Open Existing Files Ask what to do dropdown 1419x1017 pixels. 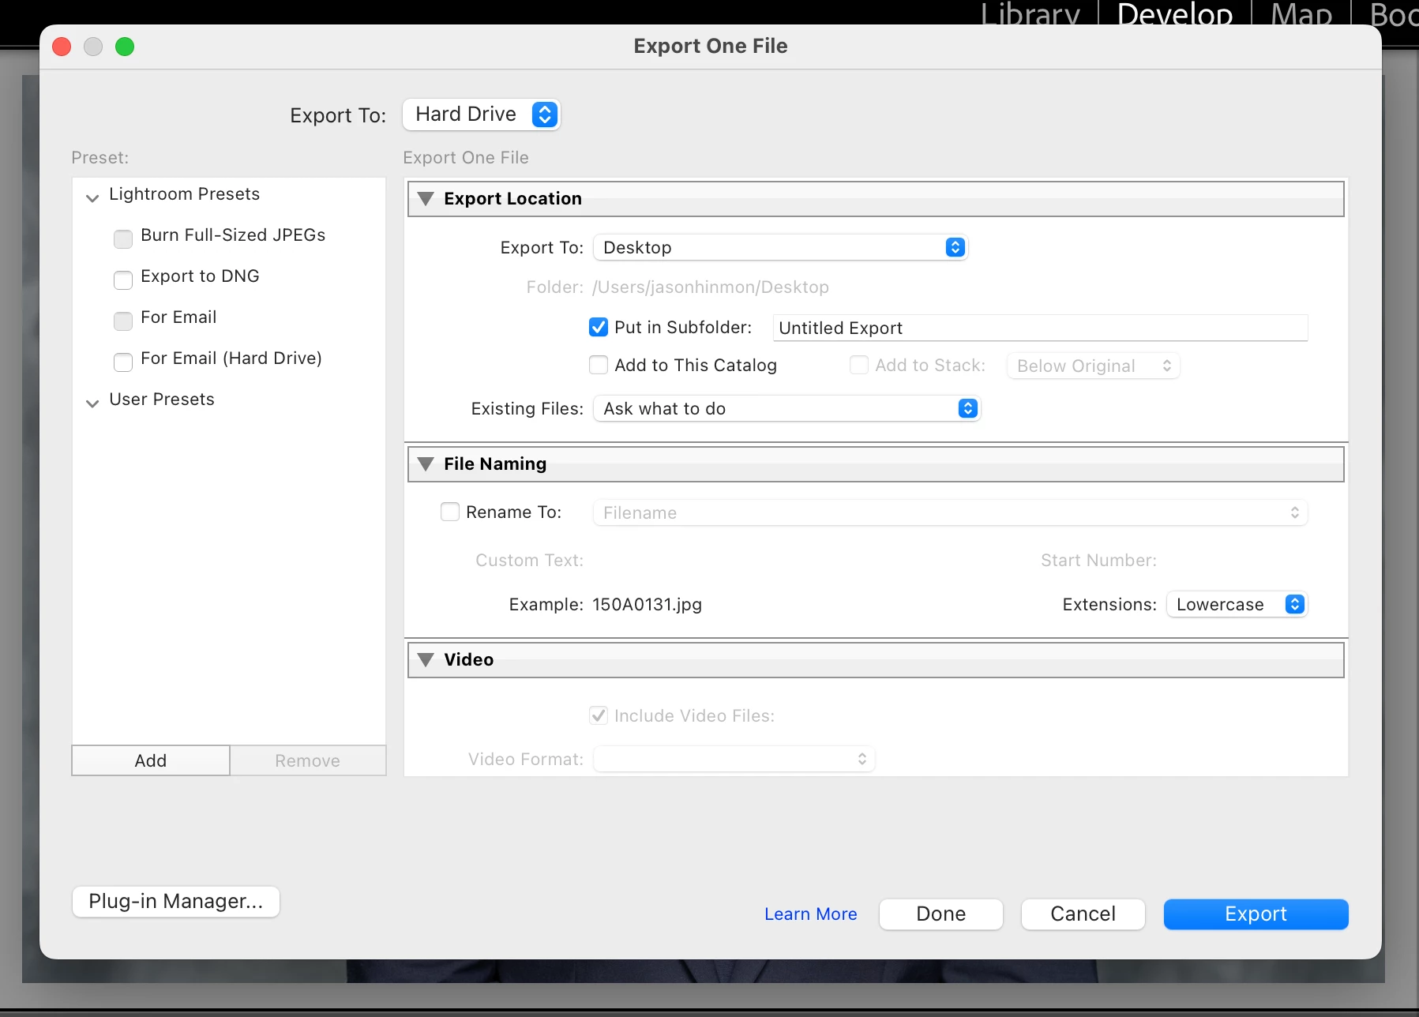click(x=786, y=409)
